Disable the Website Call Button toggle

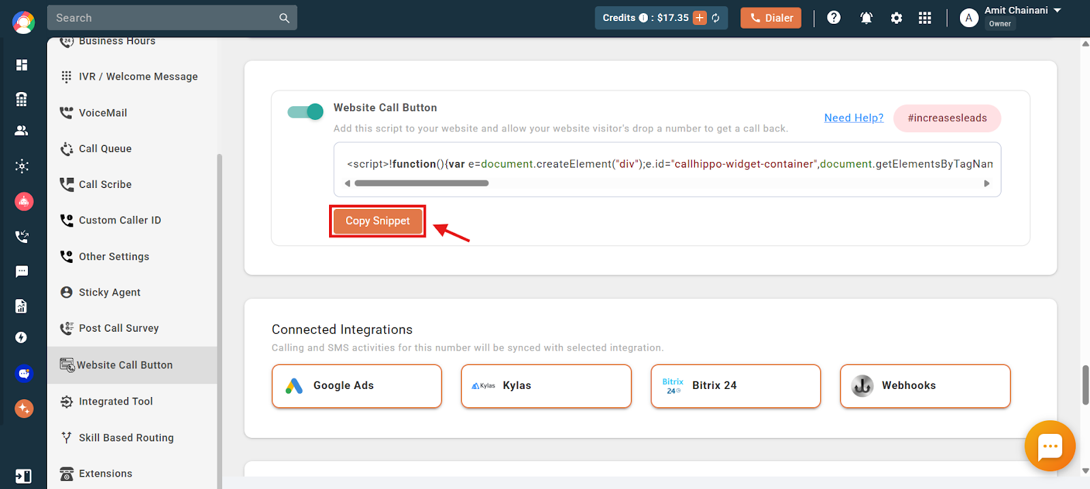tap(305, 112)
